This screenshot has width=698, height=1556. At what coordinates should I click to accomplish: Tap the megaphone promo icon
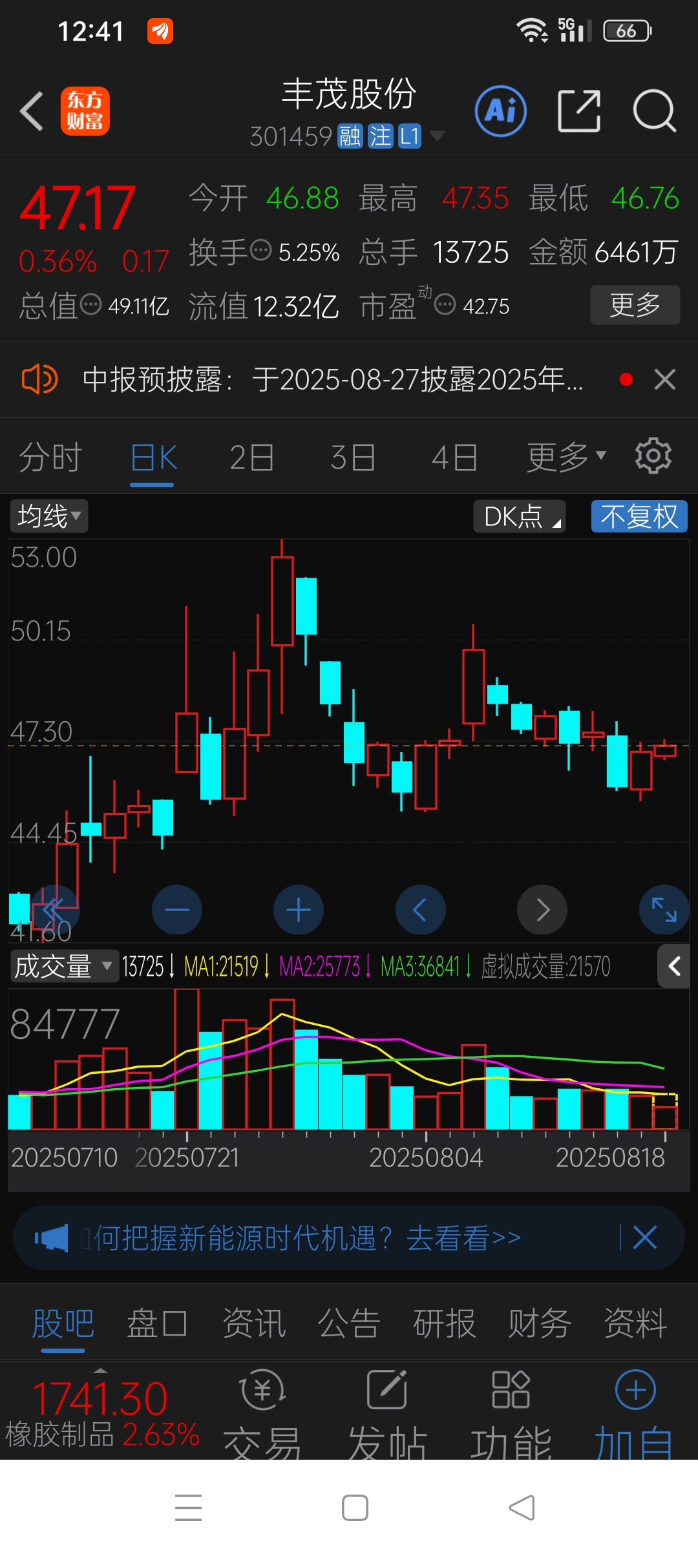51,1237
